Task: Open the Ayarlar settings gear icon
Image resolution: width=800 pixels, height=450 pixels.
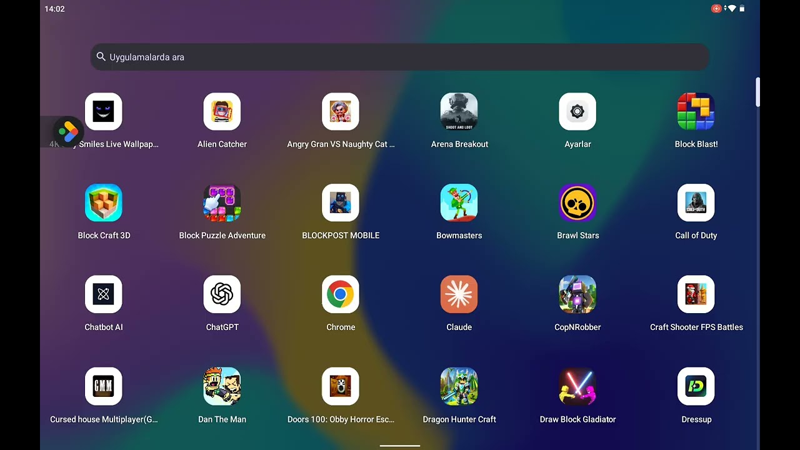Action: pyautogui.click(x=577, y=112)
